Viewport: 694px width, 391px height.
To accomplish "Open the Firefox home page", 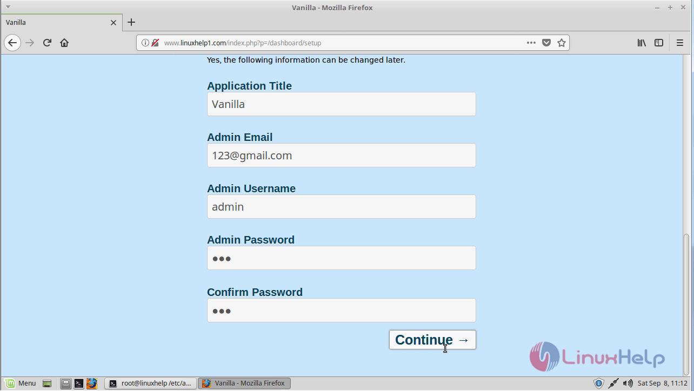I will [64, 43].
